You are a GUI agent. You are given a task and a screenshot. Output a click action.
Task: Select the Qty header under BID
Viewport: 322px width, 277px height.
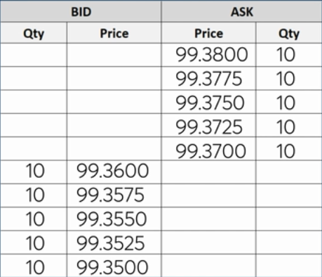point(34,33)
